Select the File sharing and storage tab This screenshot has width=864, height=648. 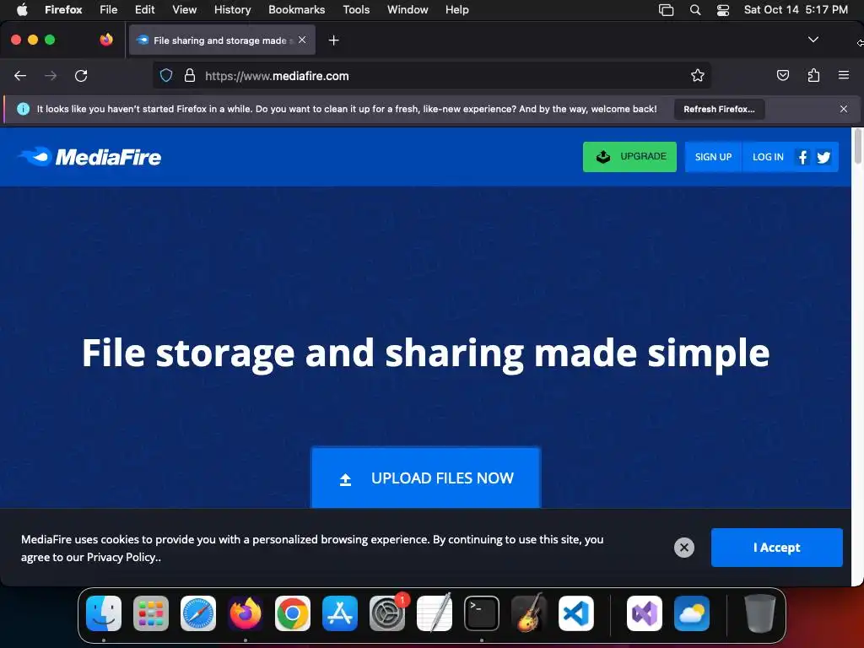[222, 40]
